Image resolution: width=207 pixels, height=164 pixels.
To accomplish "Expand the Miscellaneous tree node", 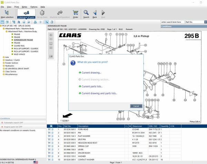I will click(4, 74).
